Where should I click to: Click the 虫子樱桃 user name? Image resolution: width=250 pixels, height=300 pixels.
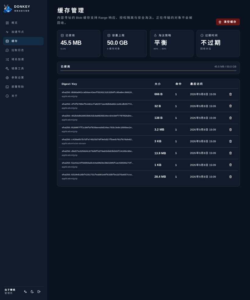[10, 290]
